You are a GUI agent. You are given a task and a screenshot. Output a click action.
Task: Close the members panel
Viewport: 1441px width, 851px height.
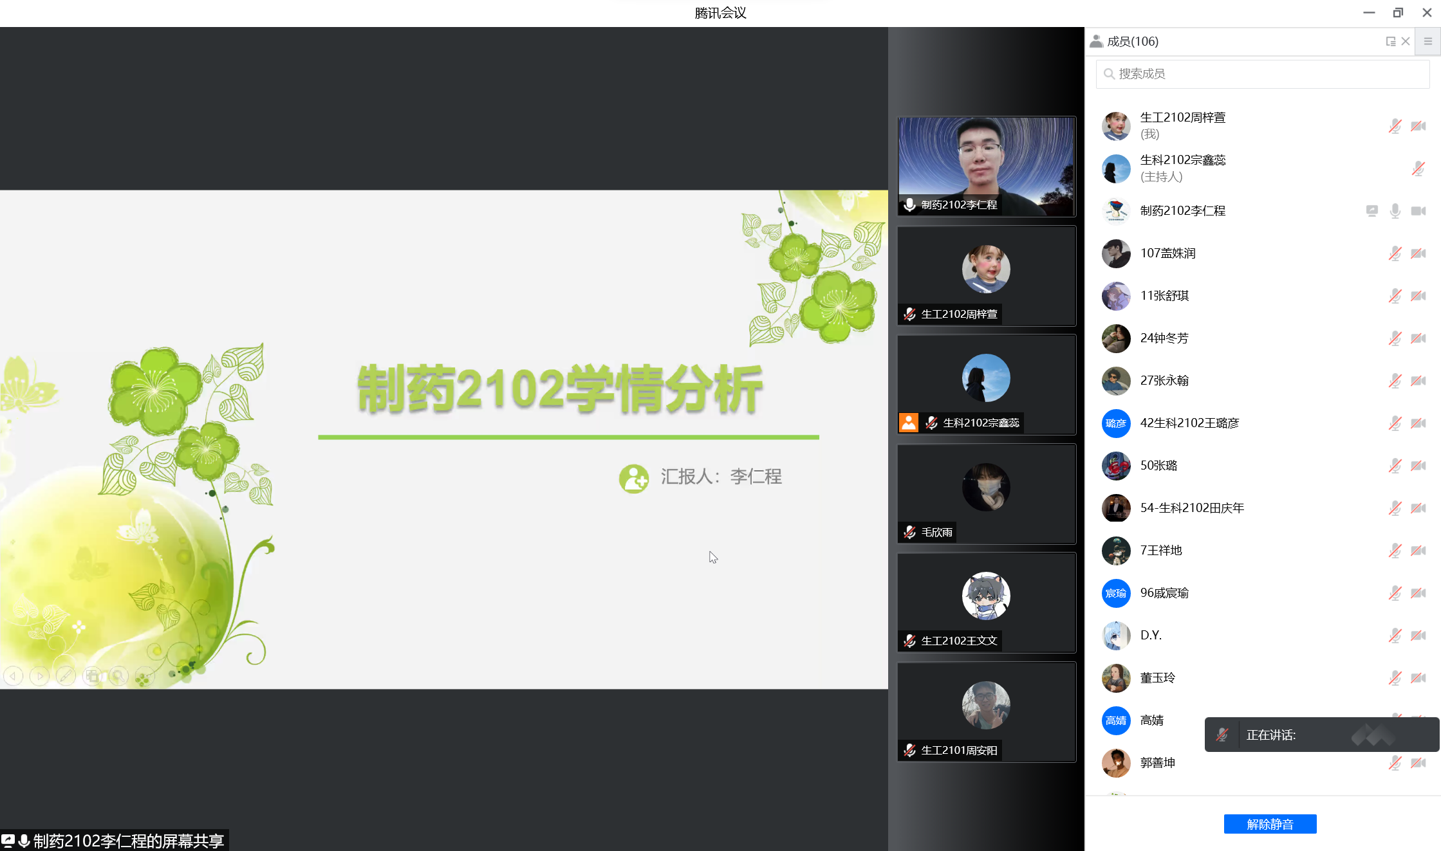[x=1406, y=41]
